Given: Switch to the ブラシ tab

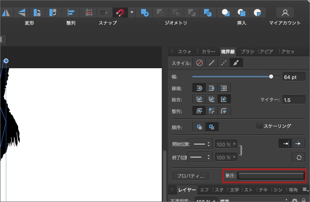Looking at the screenshot, I should tap(248, 52).
